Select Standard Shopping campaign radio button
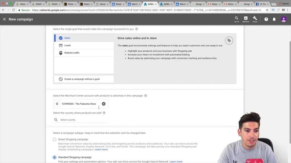Viewport: 291px width, 163px height. [55, 157]
